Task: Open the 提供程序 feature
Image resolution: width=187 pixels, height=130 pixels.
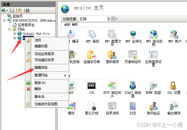Action: (x=112, y=57)
